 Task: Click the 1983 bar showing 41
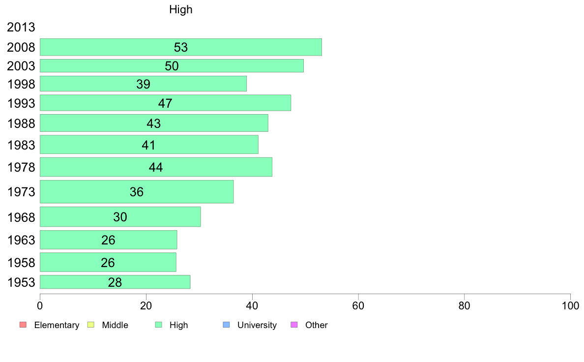click(149, 145)
